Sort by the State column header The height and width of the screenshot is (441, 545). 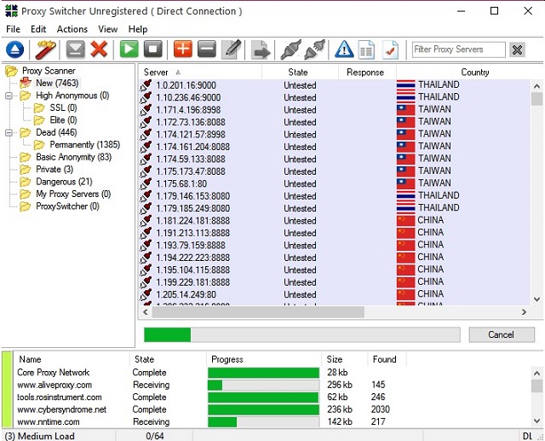300,73
